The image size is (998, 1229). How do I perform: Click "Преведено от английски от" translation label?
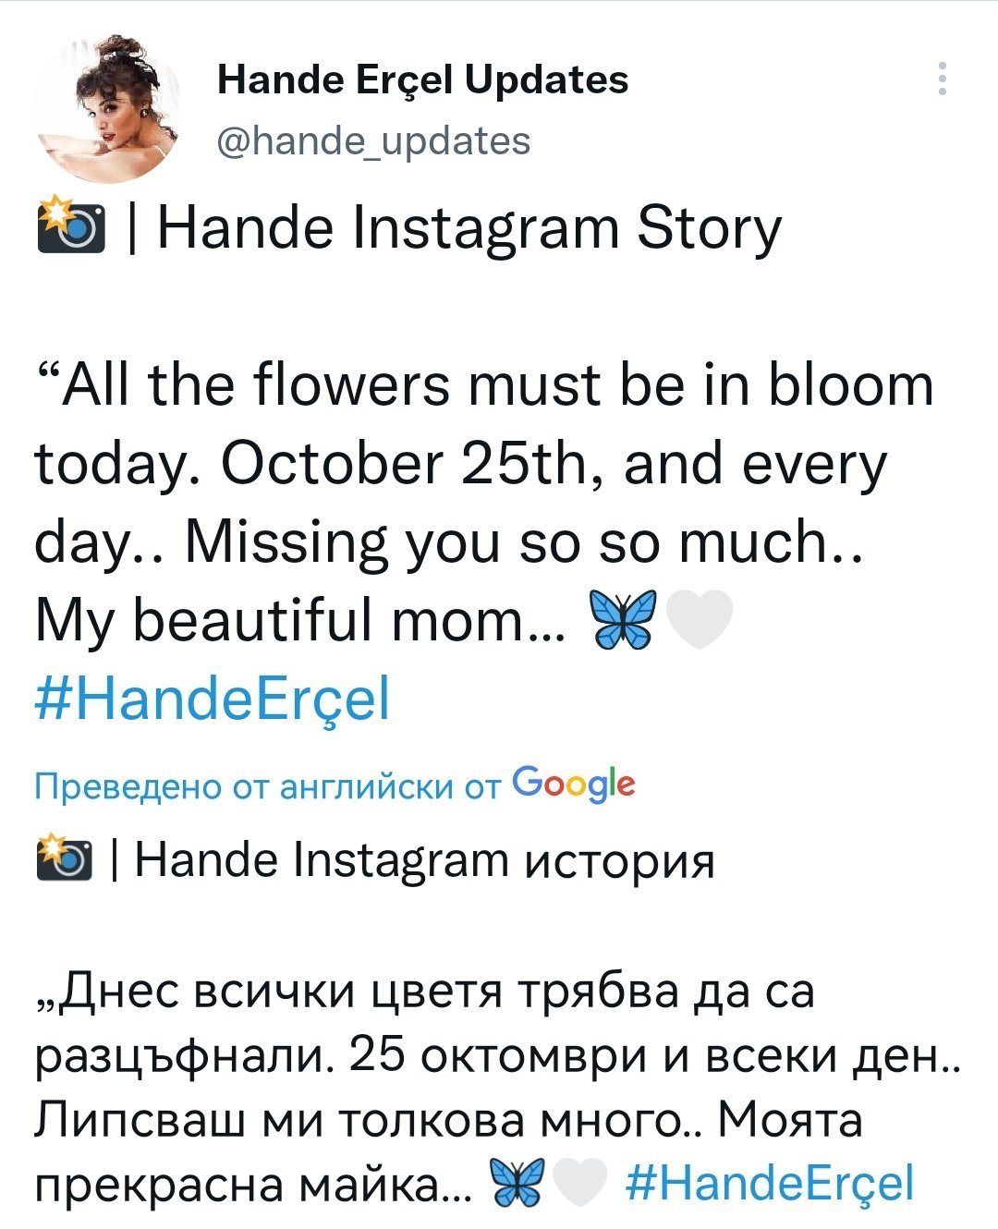[266, 785]
